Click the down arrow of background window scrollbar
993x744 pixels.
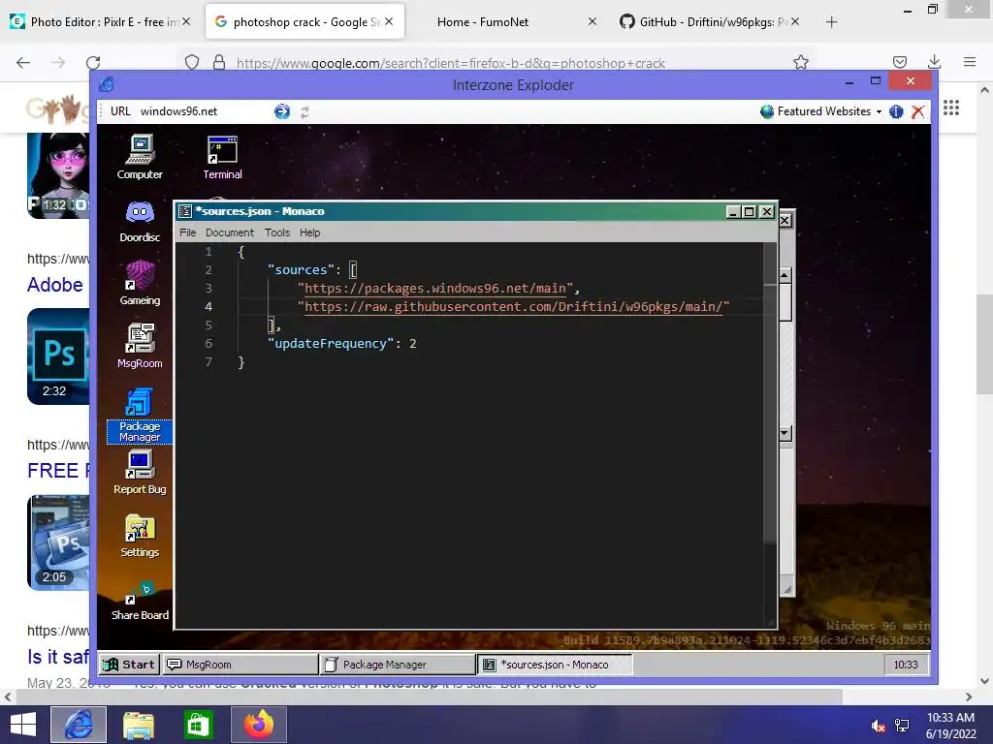785,433
